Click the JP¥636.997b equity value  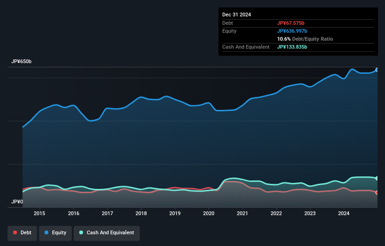(292, 31)
